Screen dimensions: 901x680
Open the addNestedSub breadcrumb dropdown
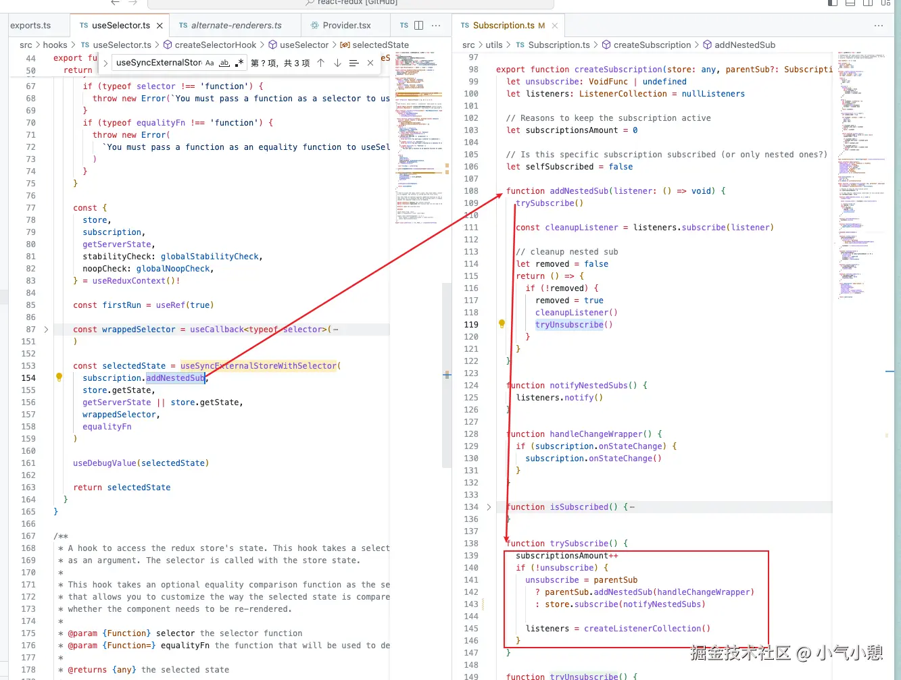click(x=739, y=45)
